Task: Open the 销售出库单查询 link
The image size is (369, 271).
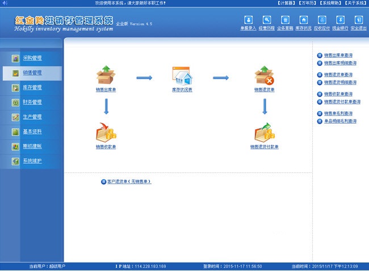Action: [338, 55]
